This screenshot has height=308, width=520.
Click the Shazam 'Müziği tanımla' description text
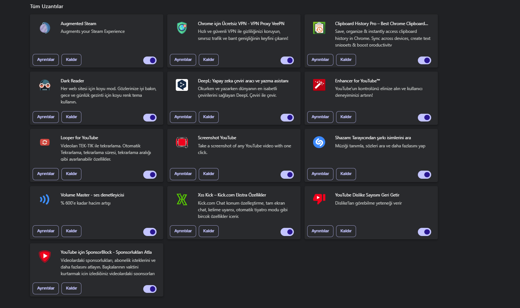tap(380, 146)
